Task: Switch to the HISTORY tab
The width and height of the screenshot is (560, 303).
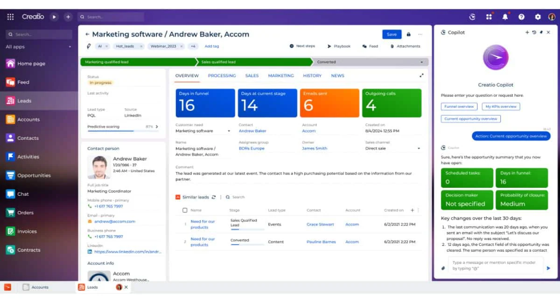Action: [x=312, y=76]
